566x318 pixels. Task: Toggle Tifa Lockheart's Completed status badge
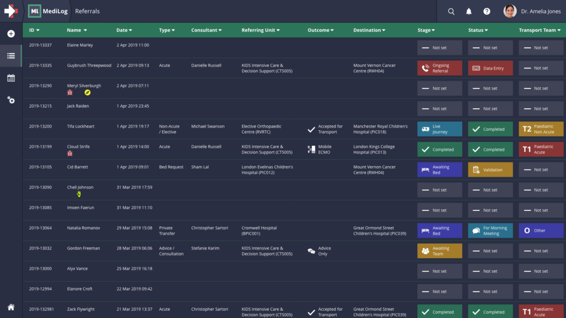coord(490,129)
